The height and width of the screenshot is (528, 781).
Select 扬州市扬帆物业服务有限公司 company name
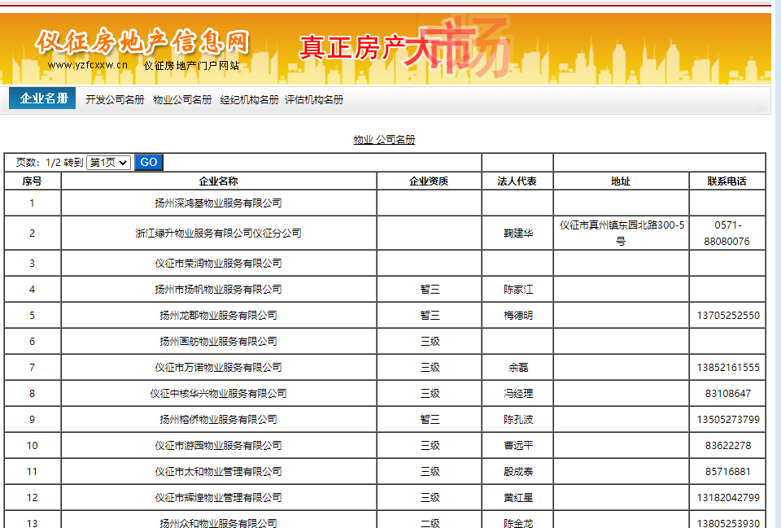[218, 290]
